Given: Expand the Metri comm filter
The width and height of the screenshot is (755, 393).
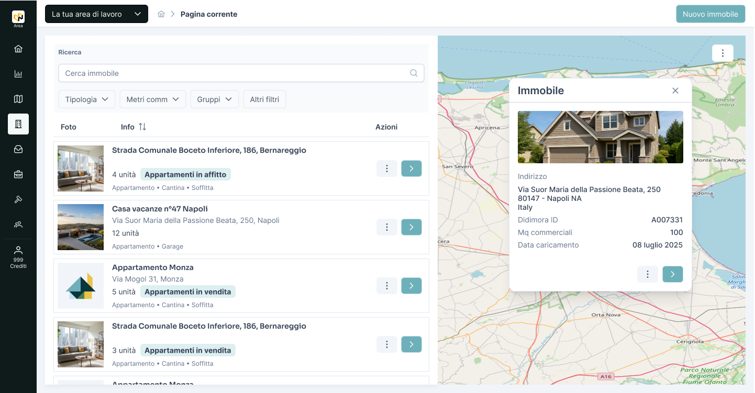Looking at the screenshot, I should coord(153,99).
